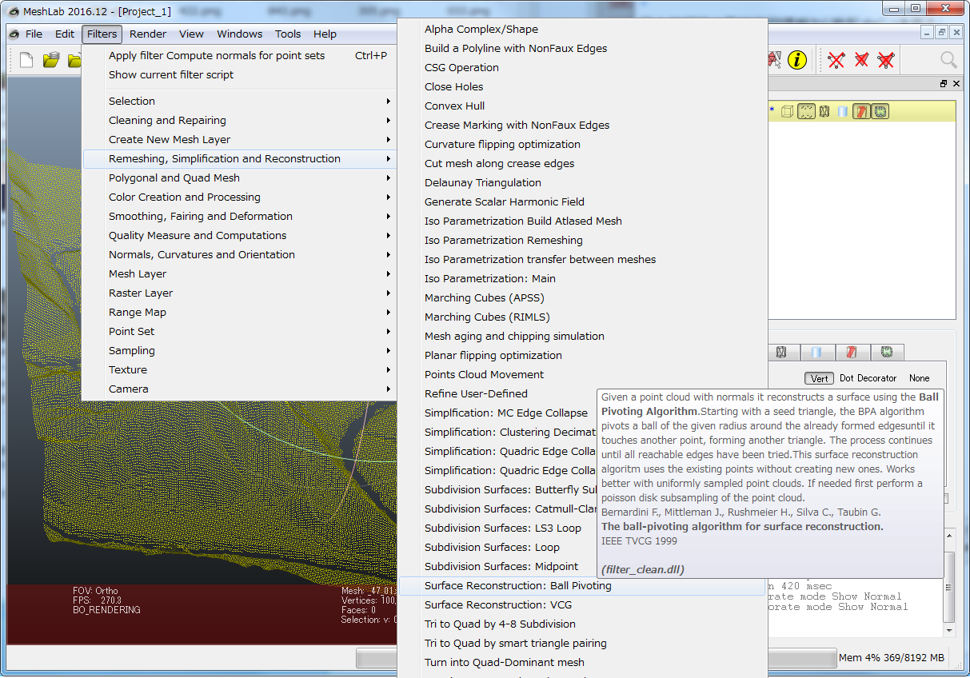Select the None shading option
Screen dimensions: 970x678
tap(919, 378)
